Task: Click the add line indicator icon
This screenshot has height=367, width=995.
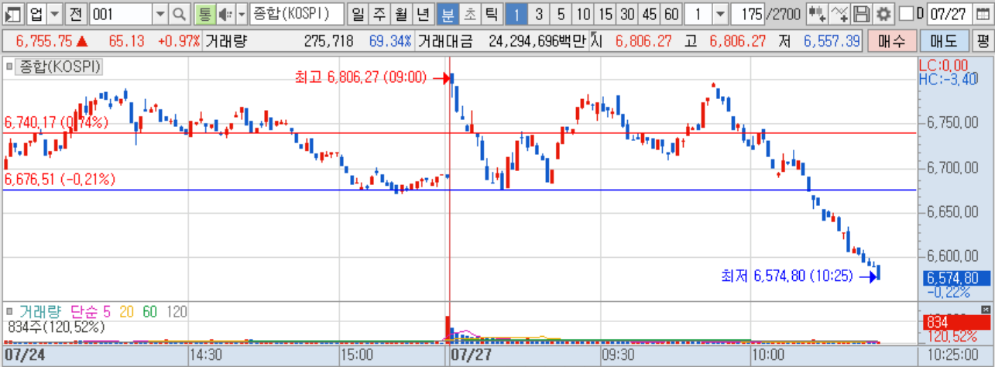Action: click(839, 13)
